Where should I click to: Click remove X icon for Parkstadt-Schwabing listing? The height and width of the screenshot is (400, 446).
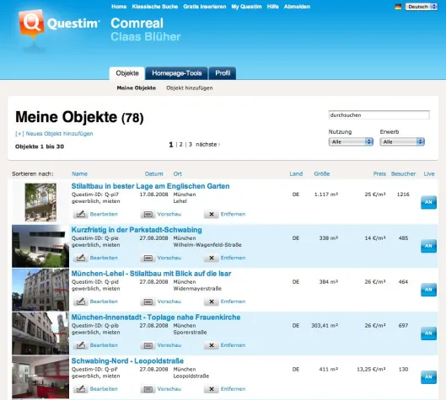tap(212, 258)
